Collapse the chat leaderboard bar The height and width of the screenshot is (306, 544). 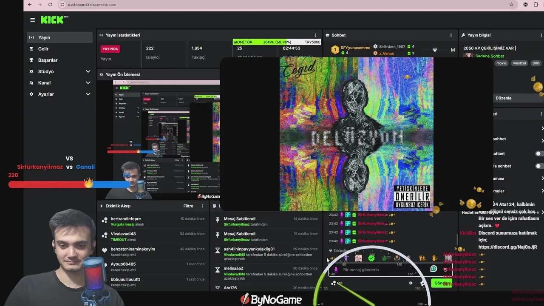point(435,50)
